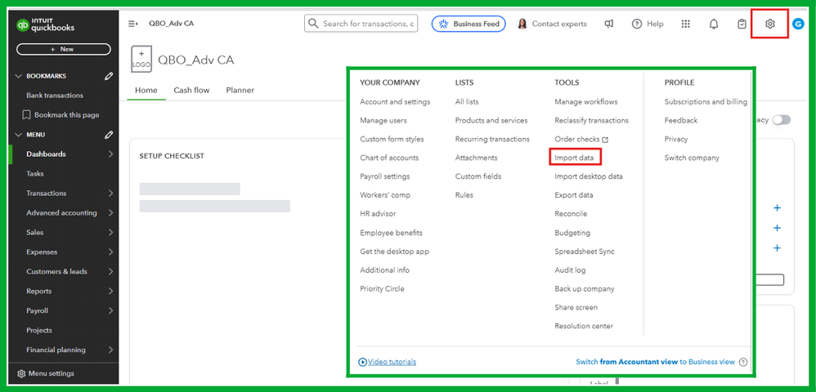Toggle the Privacy switch
Viewport: 816px width, 392px height.
coord(781,120)
